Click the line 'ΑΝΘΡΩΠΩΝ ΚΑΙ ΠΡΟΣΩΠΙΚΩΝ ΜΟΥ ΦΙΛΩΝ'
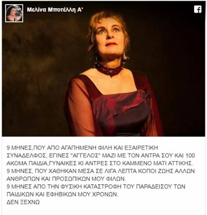This screenshot has width=207, height=215. click(x=66, y=179)
